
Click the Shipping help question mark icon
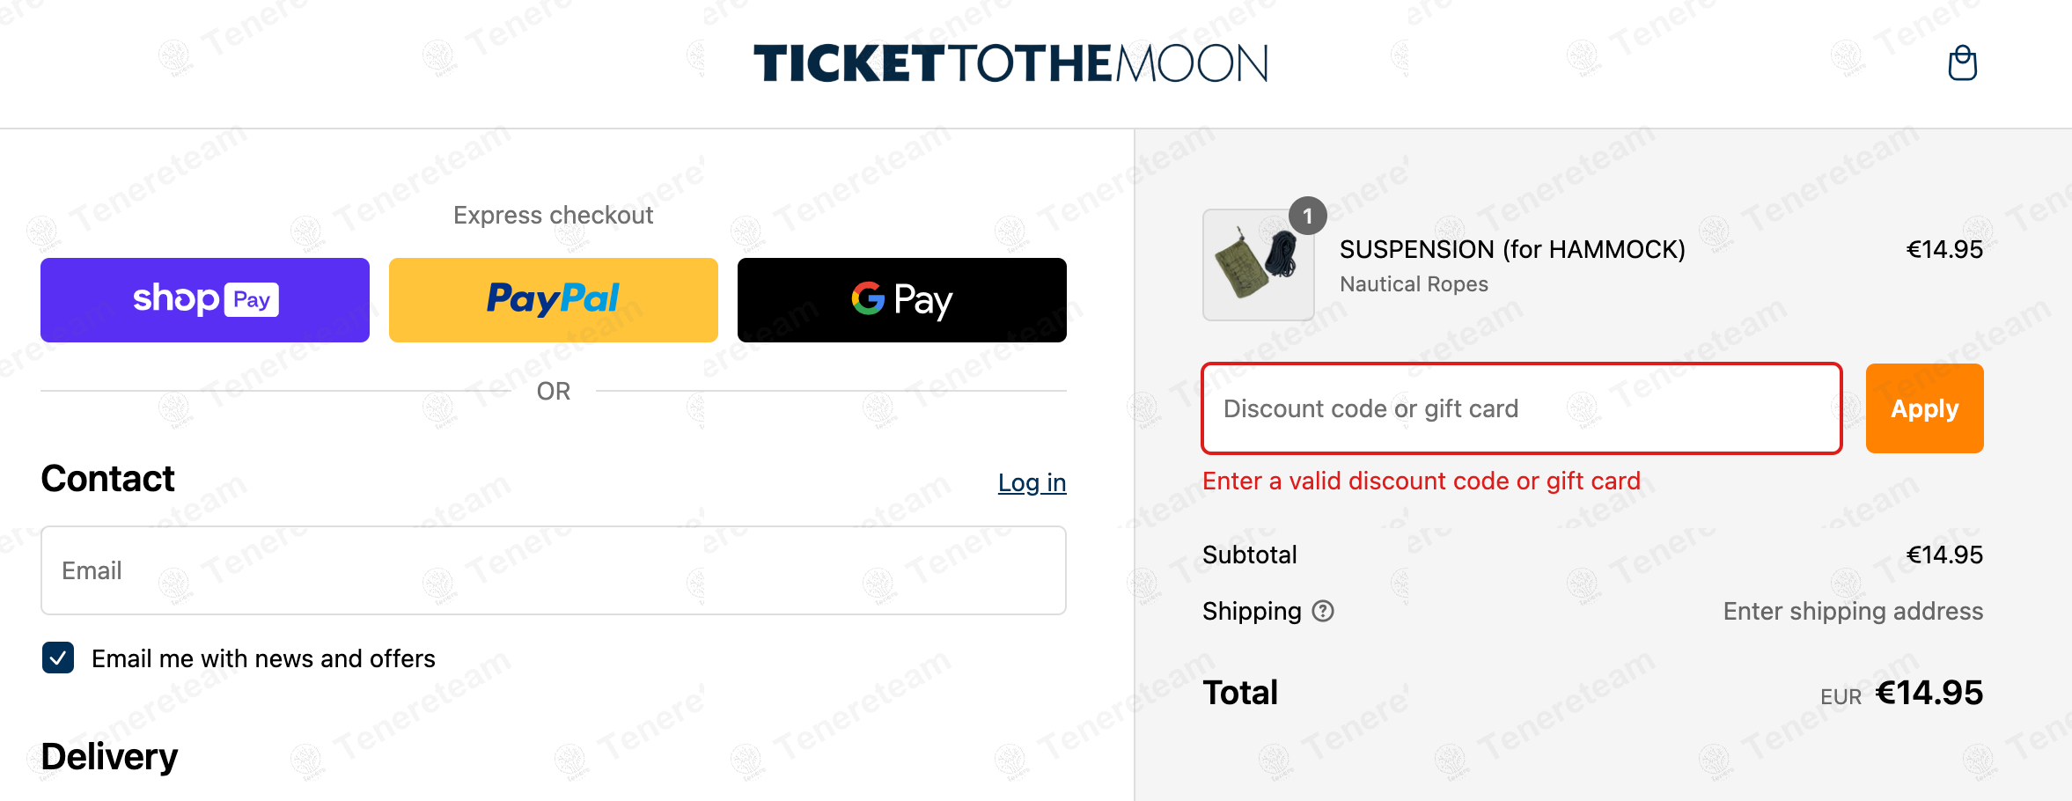coord(1323,611)
